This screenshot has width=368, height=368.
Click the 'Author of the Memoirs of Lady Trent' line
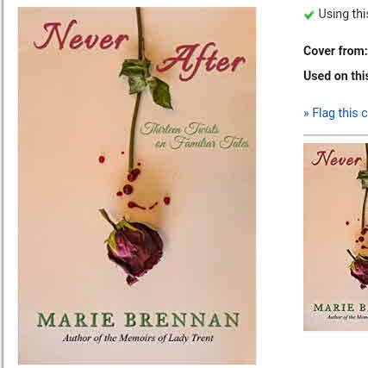pos(138,338)
